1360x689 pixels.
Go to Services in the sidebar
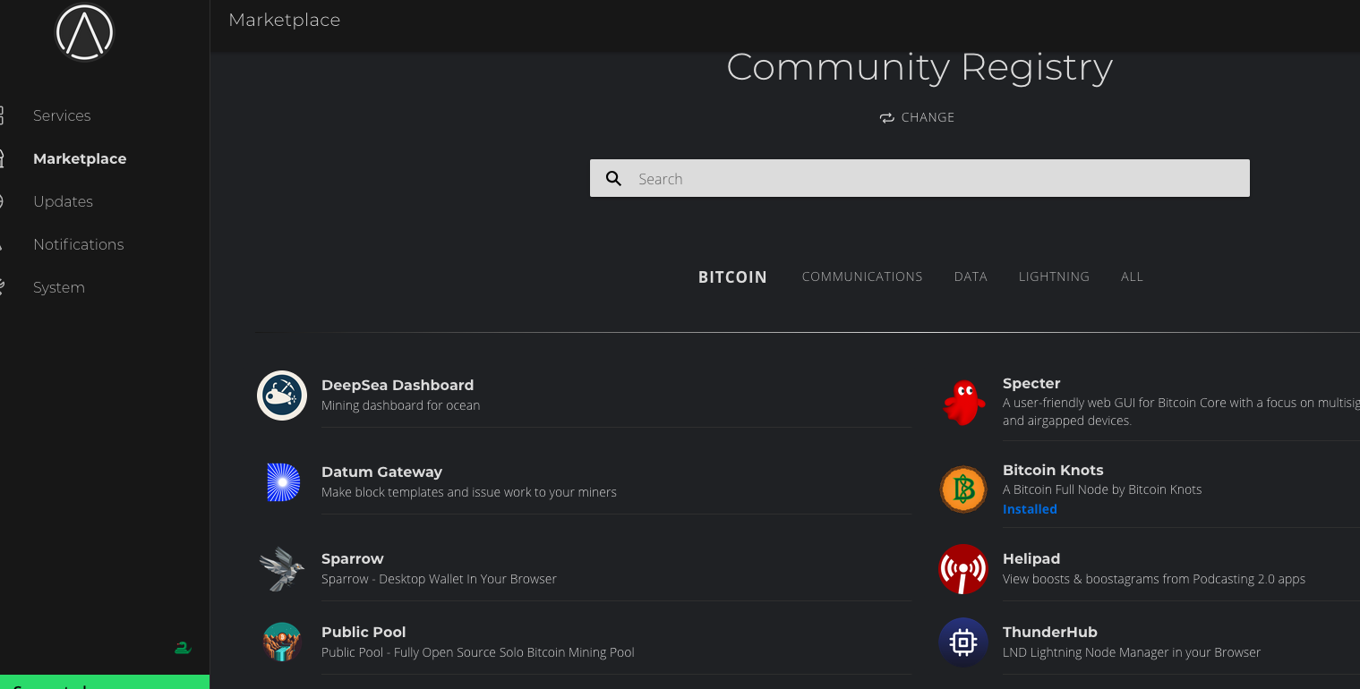click(62, 115)
